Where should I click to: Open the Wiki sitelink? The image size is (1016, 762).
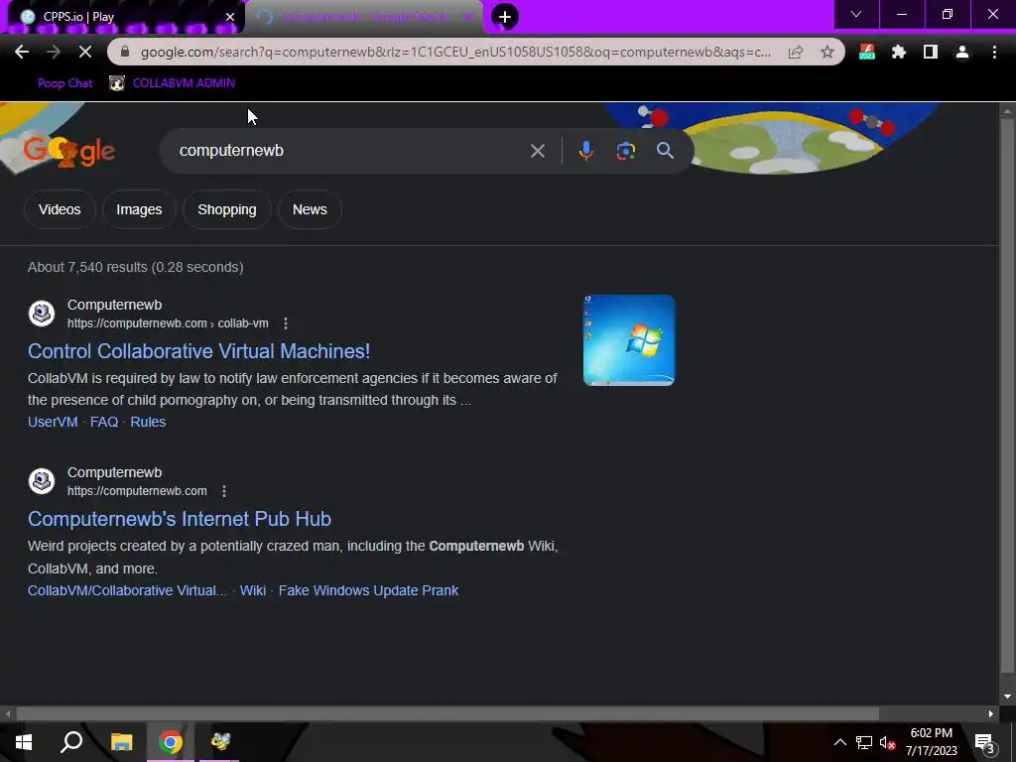[253, 591]
